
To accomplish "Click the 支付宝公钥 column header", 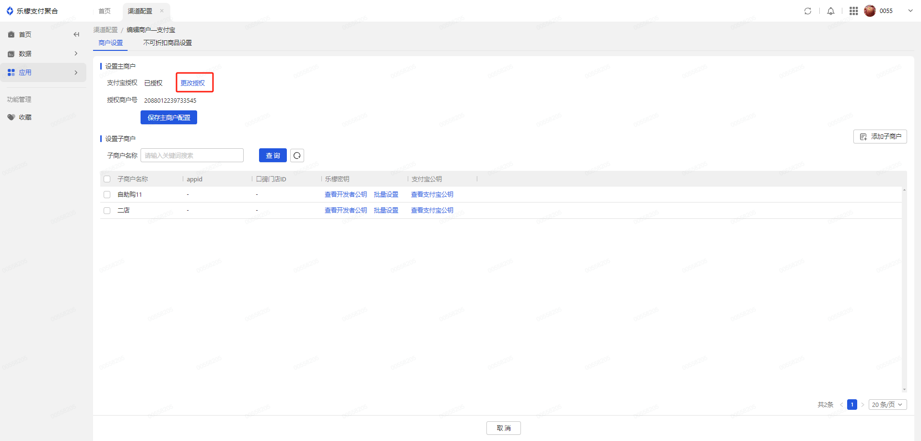I will coord(427,179).
